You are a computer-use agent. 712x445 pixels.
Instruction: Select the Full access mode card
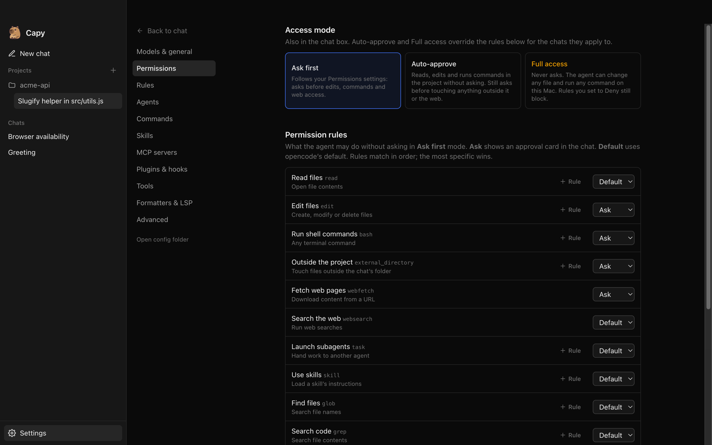pyautogui.click(x=583, y=81)
